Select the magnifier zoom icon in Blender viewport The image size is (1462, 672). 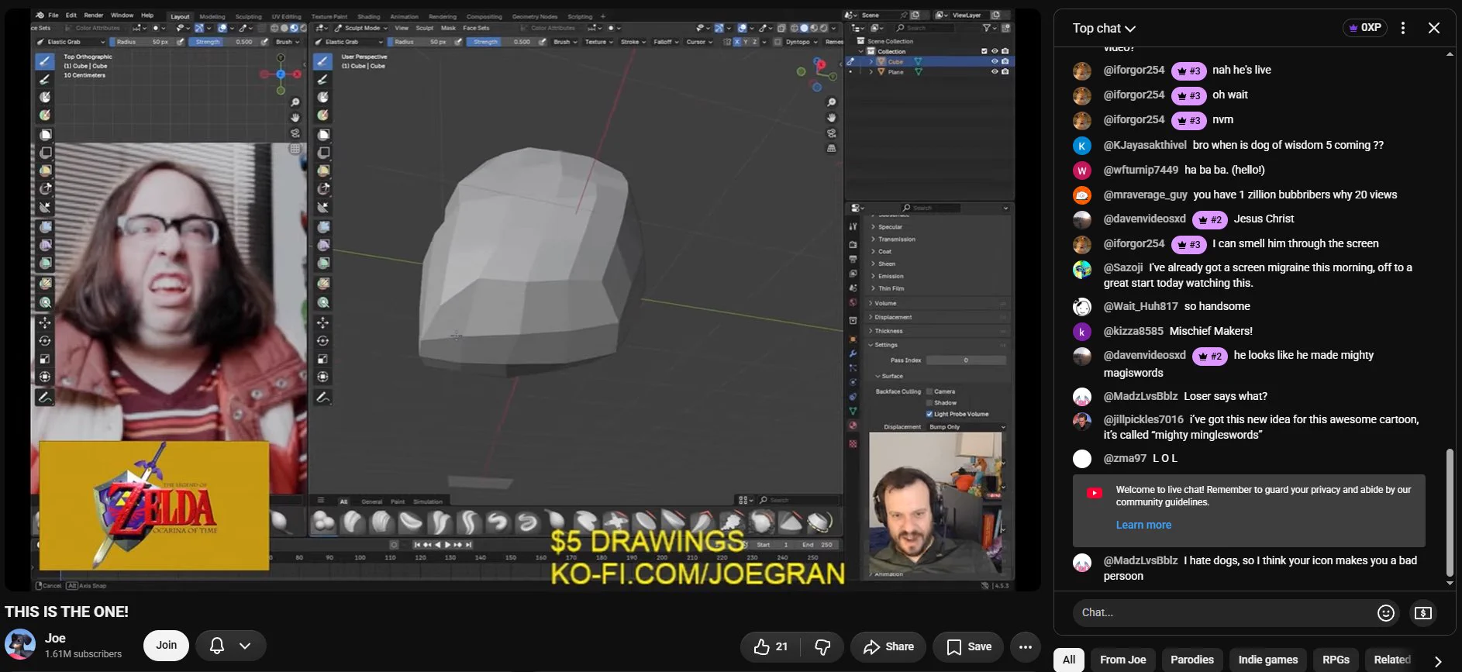pos(831,102)
